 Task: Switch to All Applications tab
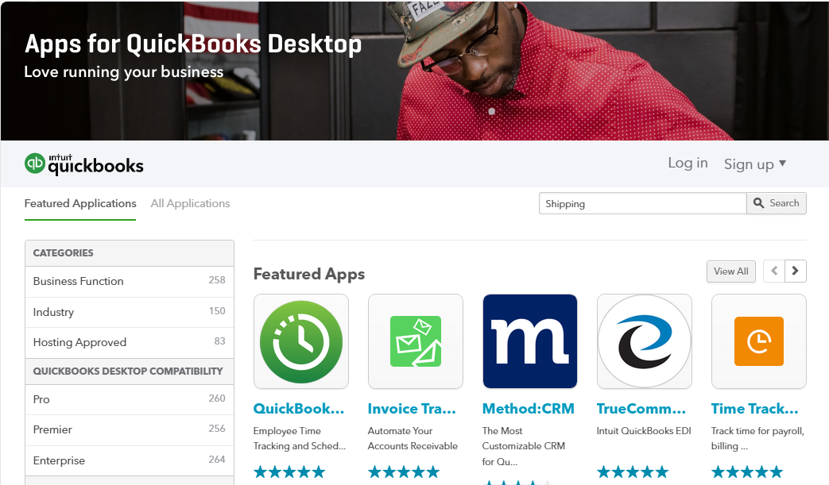[190, 204]
